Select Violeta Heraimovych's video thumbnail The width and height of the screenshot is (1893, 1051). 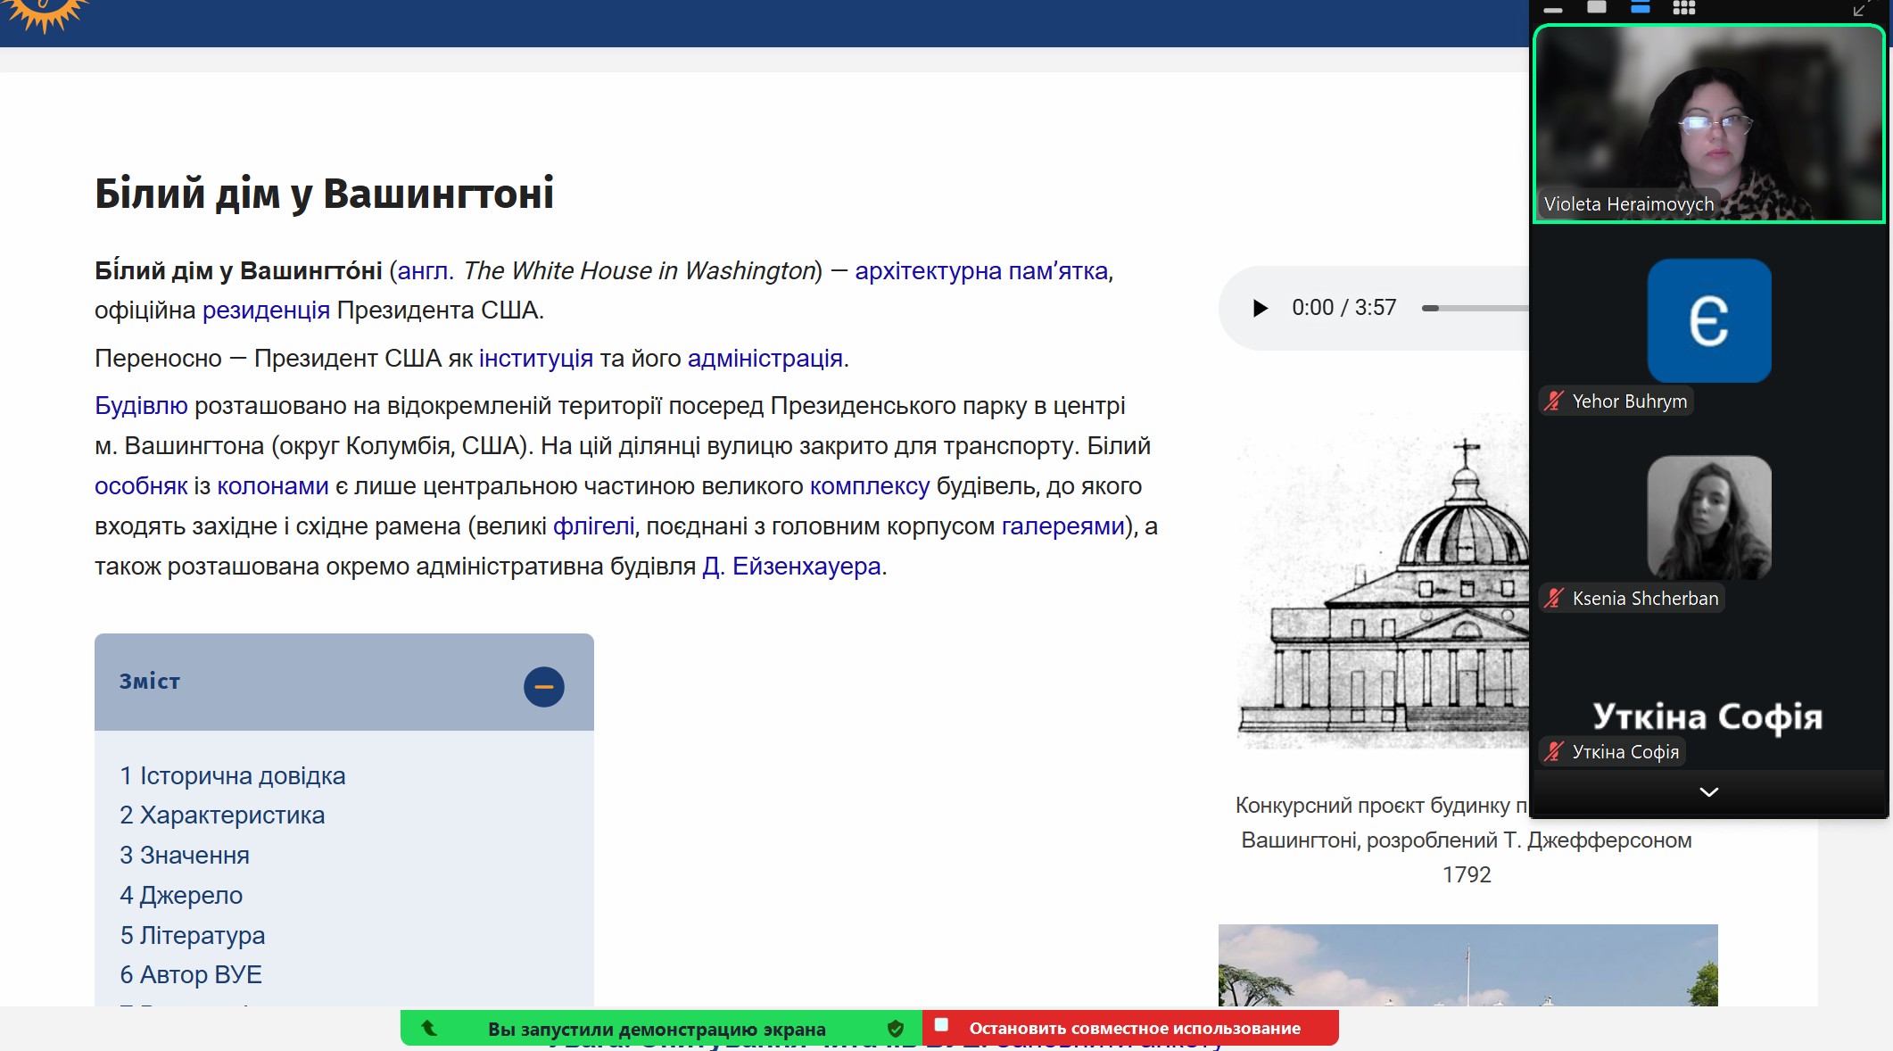(1708, 124)
